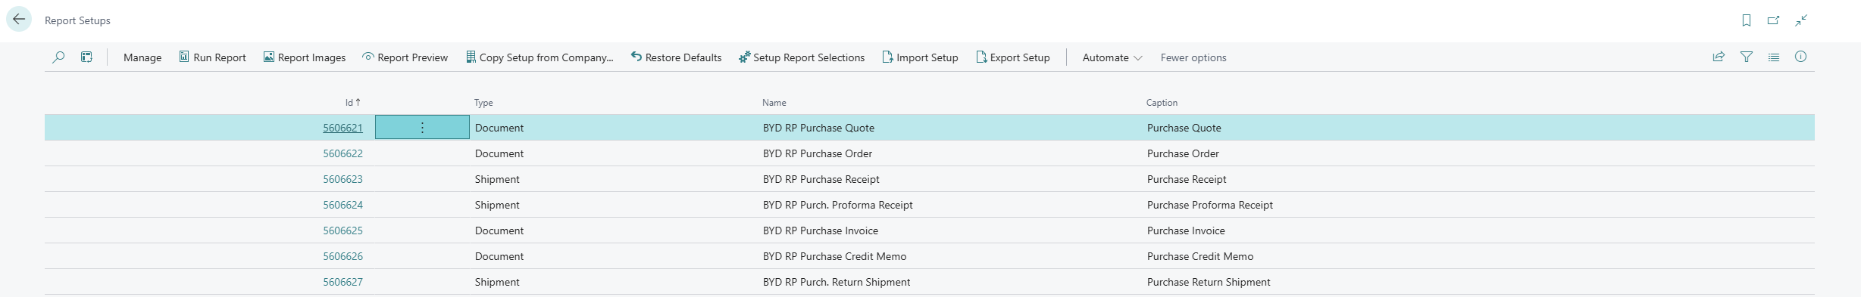1861x297 pixels.
Task: Click Export Setup
Action: click(x=1013, y=57)
